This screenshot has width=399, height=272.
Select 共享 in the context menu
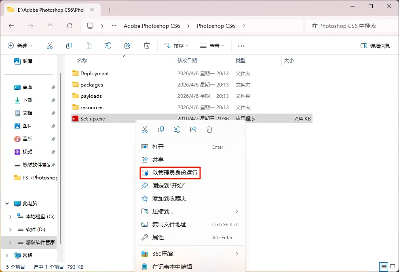click(x=190, y=160)
